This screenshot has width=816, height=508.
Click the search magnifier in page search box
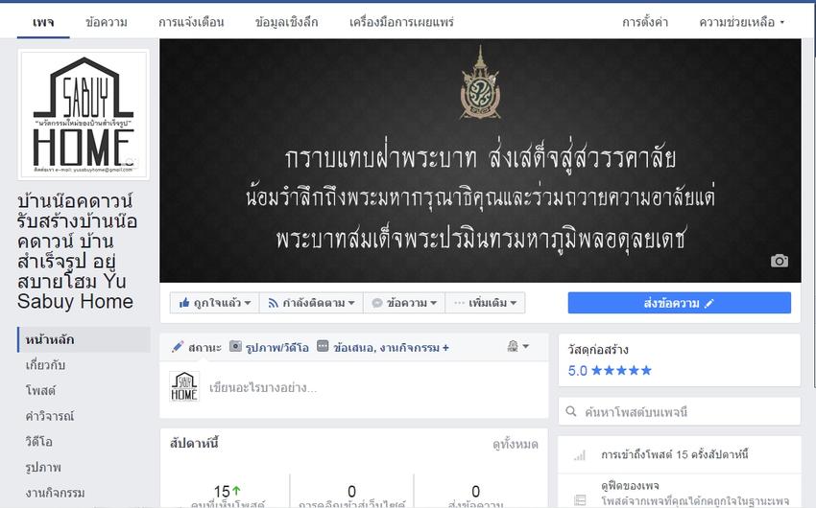click(x=571, y=411)
